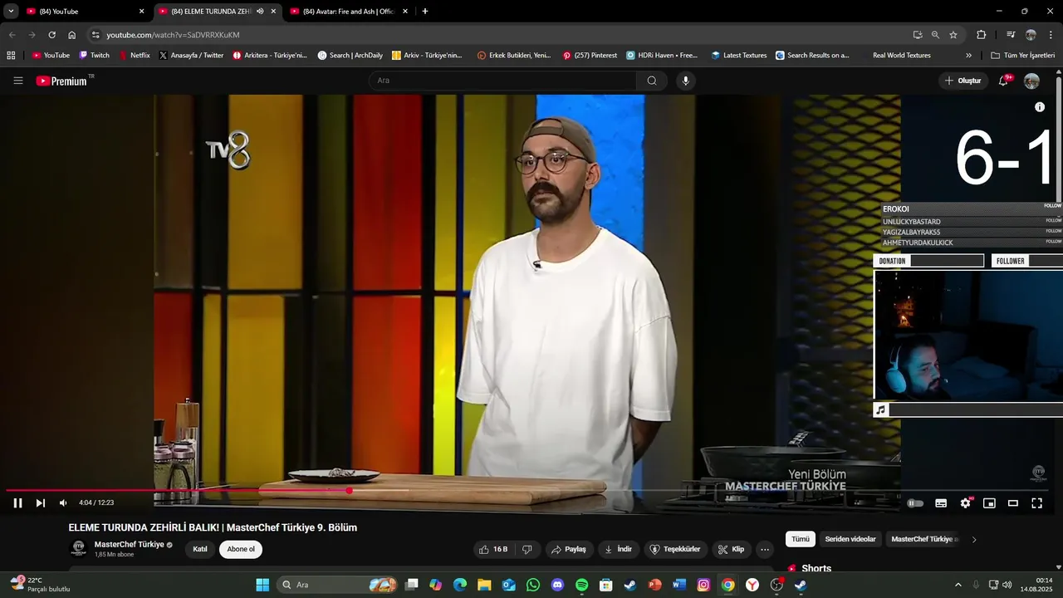Skip to the next video
Viewport: 1063px width, 598px height.
[41, 502]
